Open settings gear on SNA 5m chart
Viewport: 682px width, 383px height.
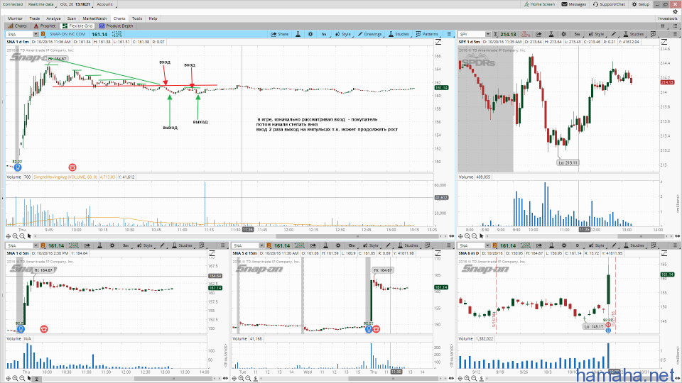point(112,245)
